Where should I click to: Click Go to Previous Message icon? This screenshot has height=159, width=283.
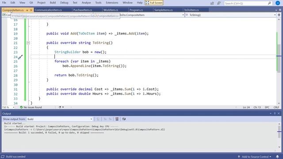[105, 119]
